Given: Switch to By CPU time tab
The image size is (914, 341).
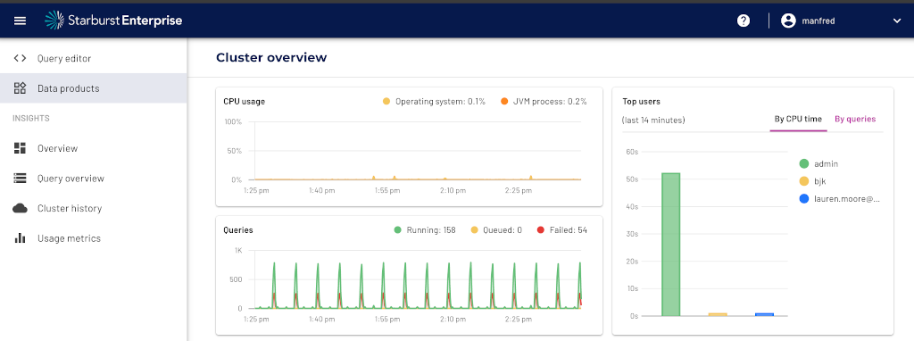Looking at the screenshot, I should (x=798, y=119).
